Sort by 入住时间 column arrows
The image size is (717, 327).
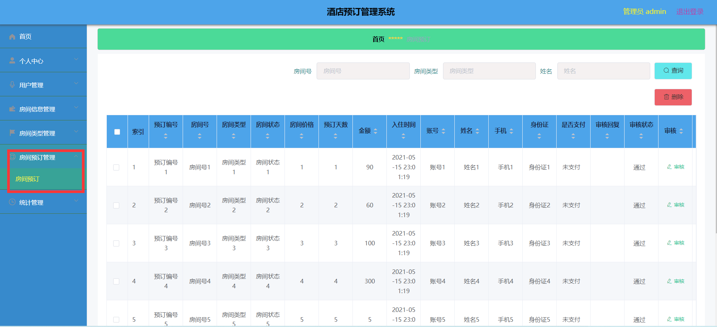(403, 136)
